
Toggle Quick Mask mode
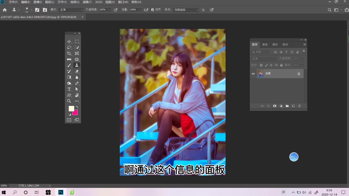point(69,120)
